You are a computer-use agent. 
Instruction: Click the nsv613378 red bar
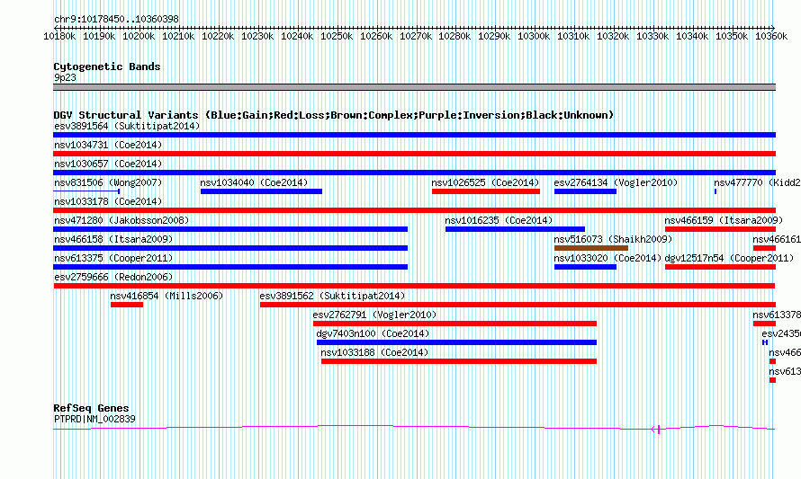764,324
